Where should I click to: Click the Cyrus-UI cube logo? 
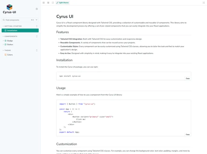tap(9, 7)
